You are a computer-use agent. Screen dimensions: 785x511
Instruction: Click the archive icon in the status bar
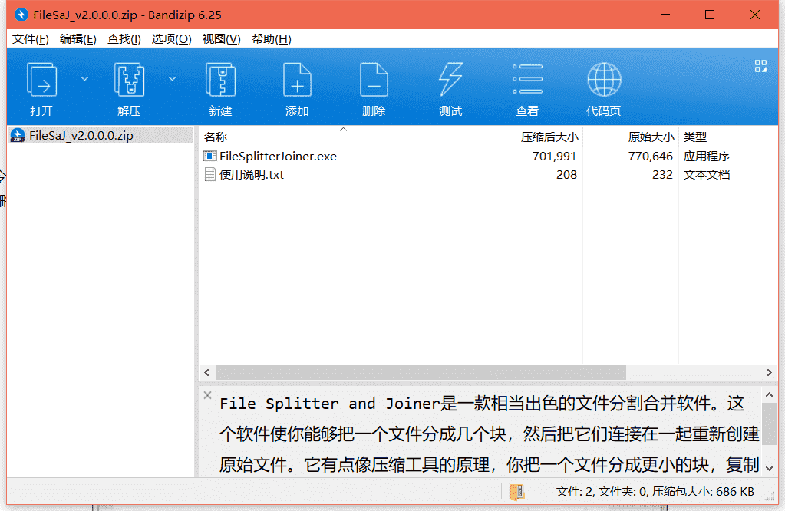(516, 492)
